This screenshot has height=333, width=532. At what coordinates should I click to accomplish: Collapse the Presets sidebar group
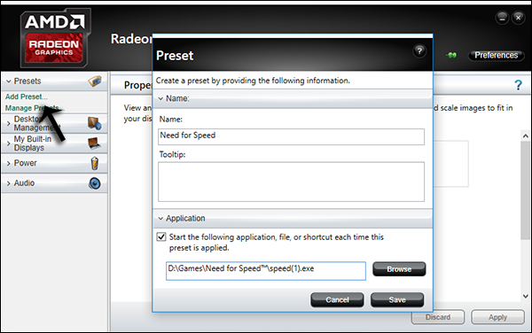(x=9, y=81)
